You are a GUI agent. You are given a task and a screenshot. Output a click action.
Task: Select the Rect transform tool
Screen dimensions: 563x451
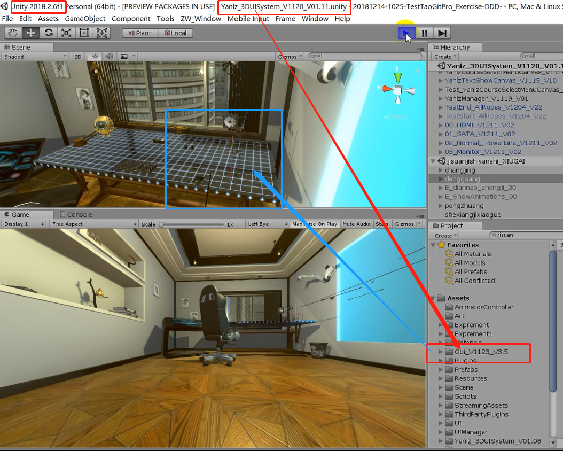tap(84, 32)
